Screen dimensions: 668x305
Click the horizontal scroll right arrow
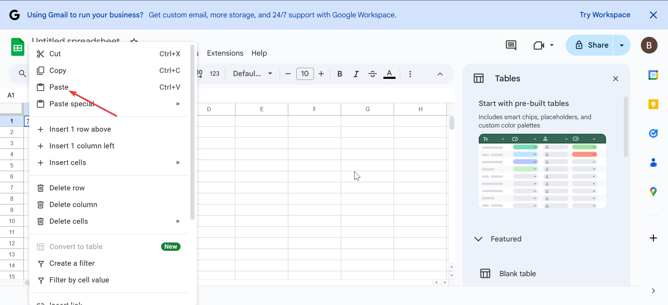tap(445, 282)
